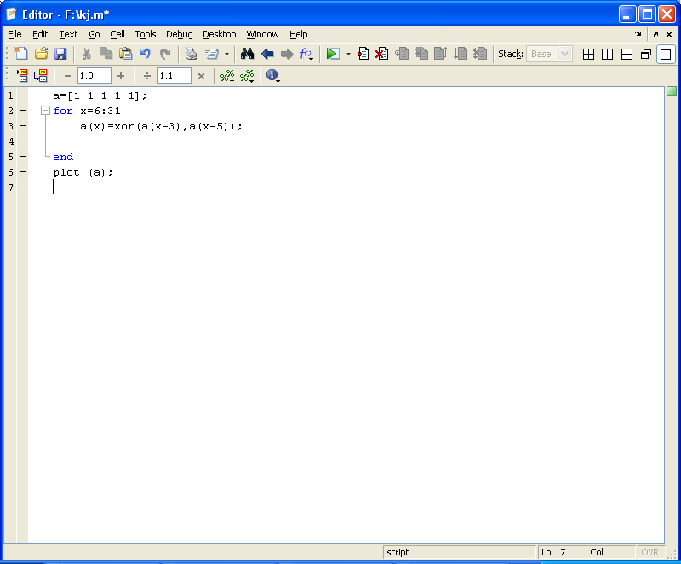
Task: Tile editor windows in grid layout
Action: (588, 54)
